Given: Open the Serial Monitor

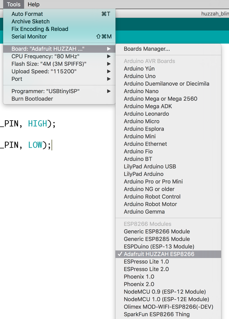Looking at the screenshot, I should coord(29,36).
